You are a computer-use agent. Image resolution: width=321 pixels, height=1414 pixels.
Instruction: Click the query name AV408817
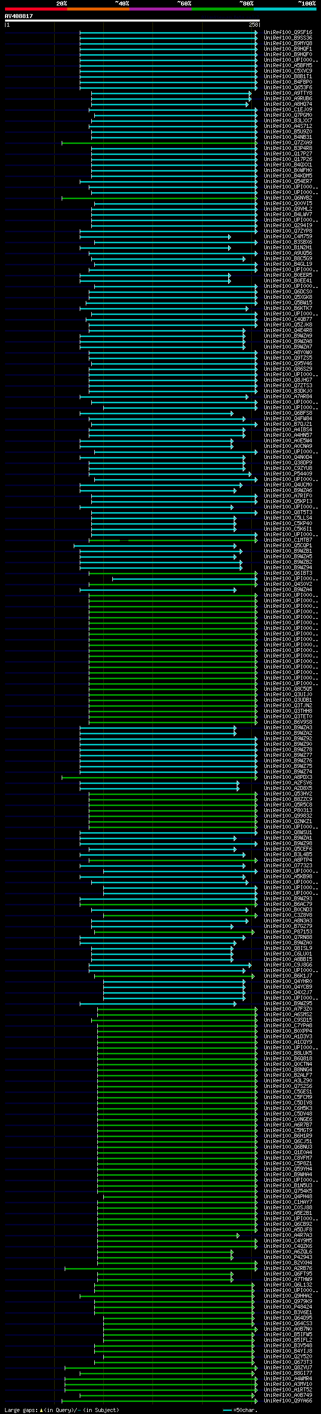click(x=19, y=17)
